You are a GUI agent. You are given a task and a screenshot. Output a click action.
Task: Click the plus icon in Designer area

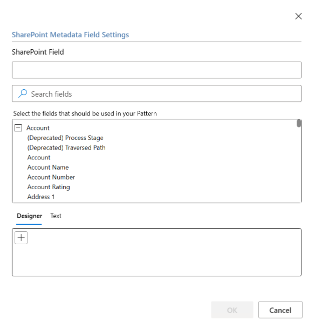(21, 238)
